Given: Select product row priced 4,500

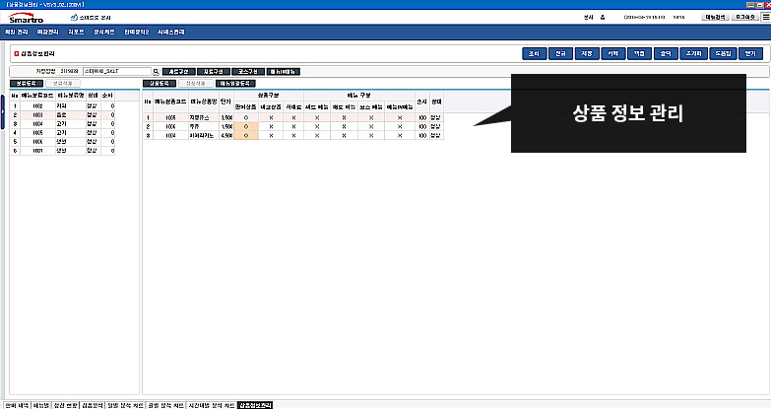Looking at the screenshot, I should 293,135.
